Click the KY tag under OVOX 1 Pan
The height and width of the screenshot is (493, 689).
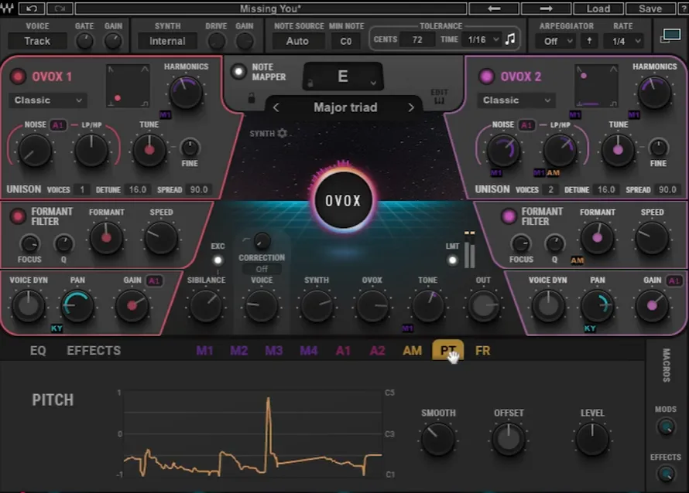[x=57, y=328]
